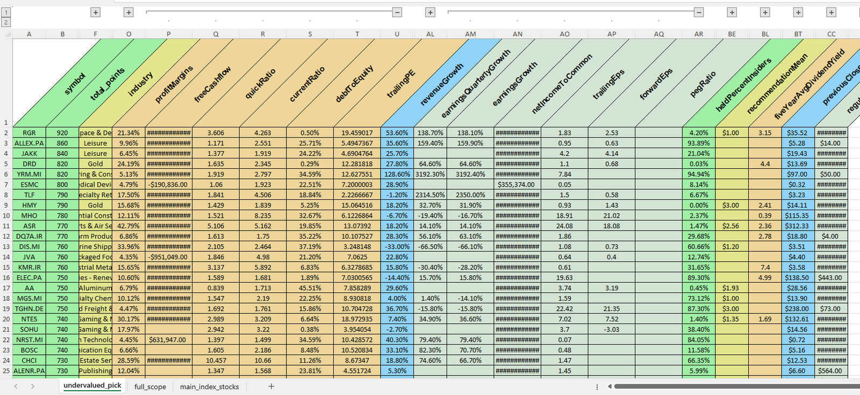Select column AM header
Image resolution: width=860 pixels, height=395 pixels.
[x=470, y=34]
